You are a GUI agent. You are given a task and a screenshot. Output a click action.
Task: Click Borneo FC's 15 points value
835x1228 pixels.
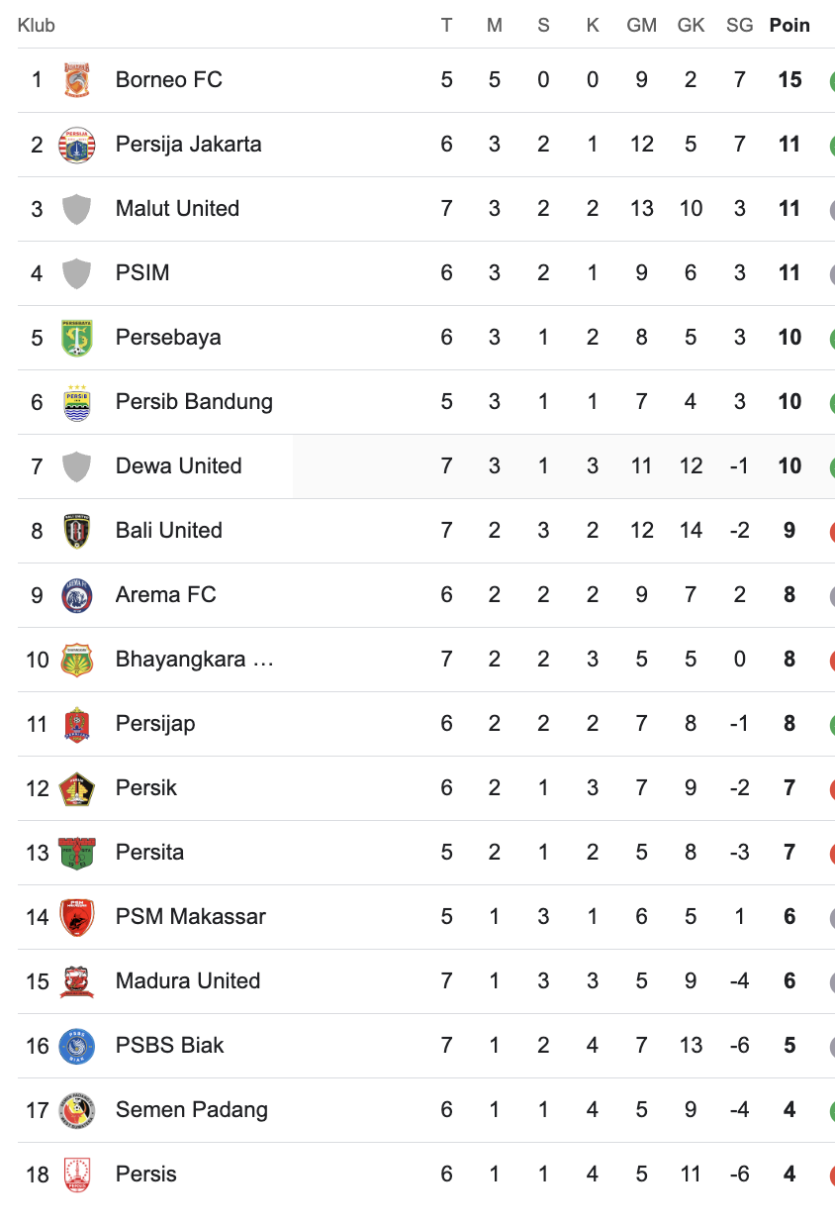pos(789,80)
